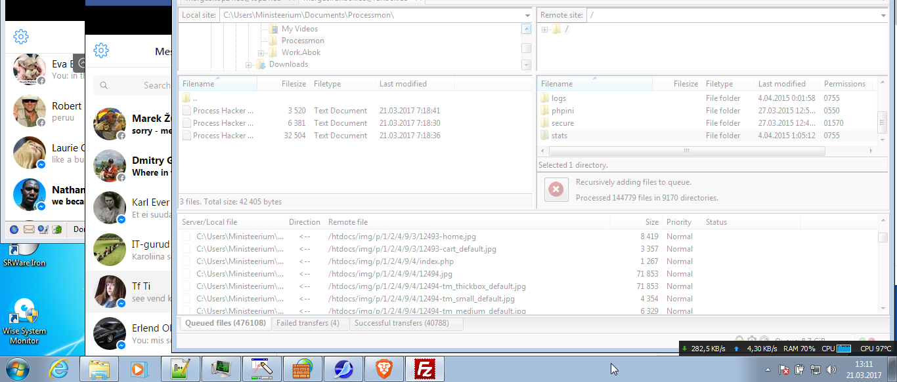897x382 pixels.
Task: Open the firewall brick-wall taskbar icon
Action: pos(302,369)
